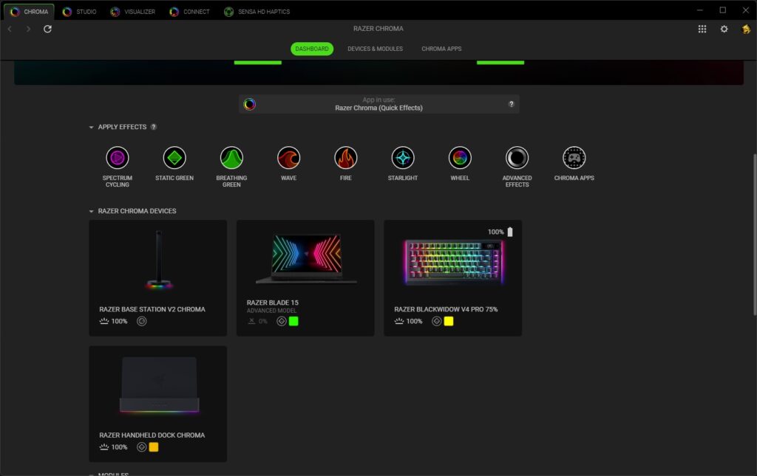The width and height of the screenshot is (757, 476).
Task: Open the App in use Quick Effects bar
Action: (379, 104)
